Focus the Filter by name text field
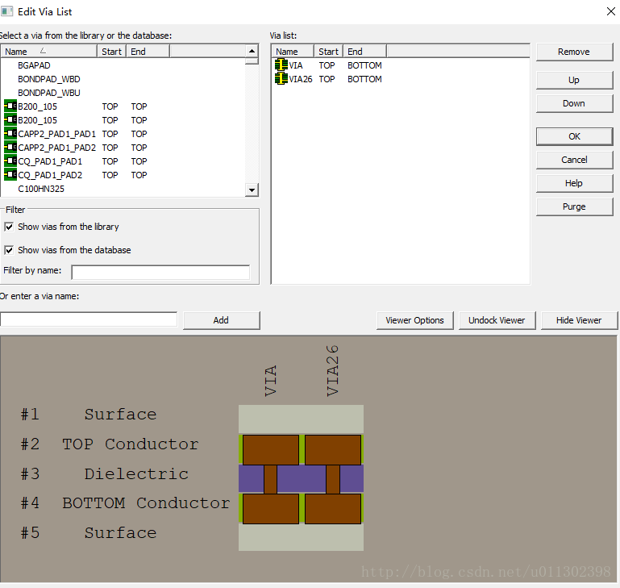Image resolution: width=620 pixels, height=588 pixels. pos(160,272)
